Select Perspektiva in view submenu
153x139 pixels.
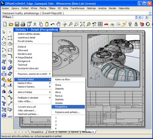68,107
